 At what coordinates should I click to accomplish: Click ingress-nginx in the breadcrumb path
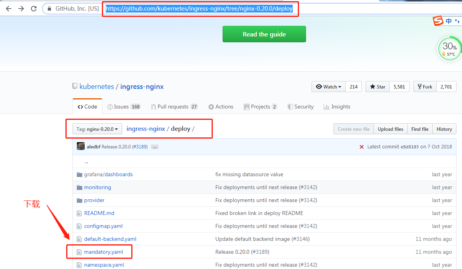point(145,128)
